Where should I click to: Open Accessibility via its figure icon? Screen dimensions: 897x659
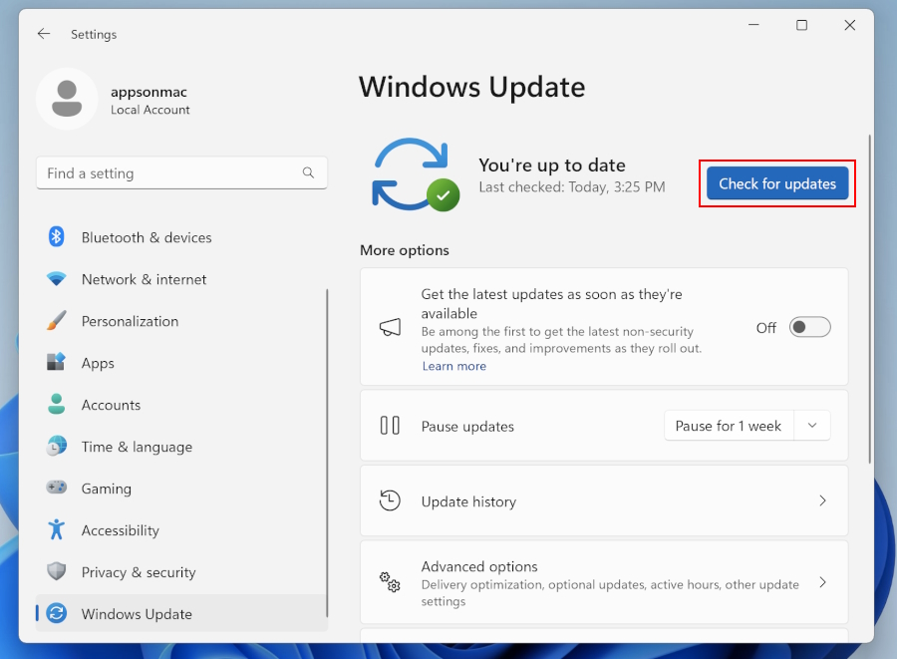click(x=57, y=530)
